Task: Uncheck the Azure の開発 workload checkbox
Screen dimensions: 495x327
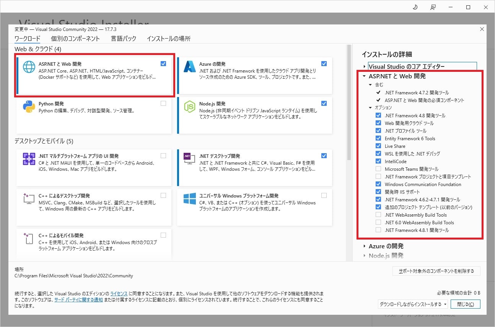Action: point(324,64)
